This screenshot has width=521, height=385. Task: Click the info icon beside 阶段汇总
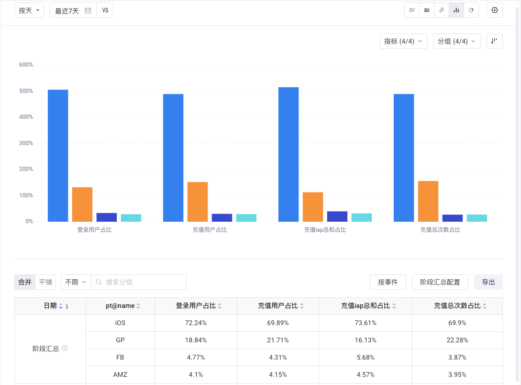pyautogui.click(x=65, y=348)
